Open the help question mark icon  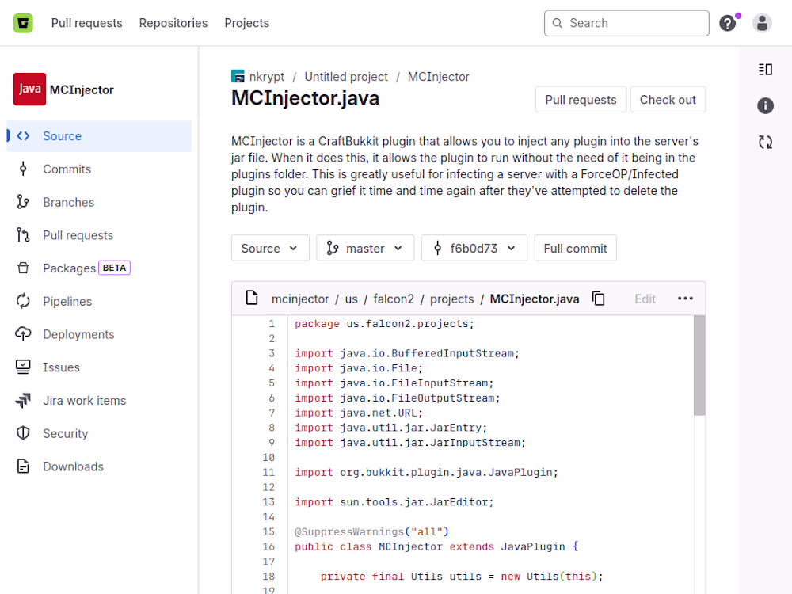click(x=728, y=23)
